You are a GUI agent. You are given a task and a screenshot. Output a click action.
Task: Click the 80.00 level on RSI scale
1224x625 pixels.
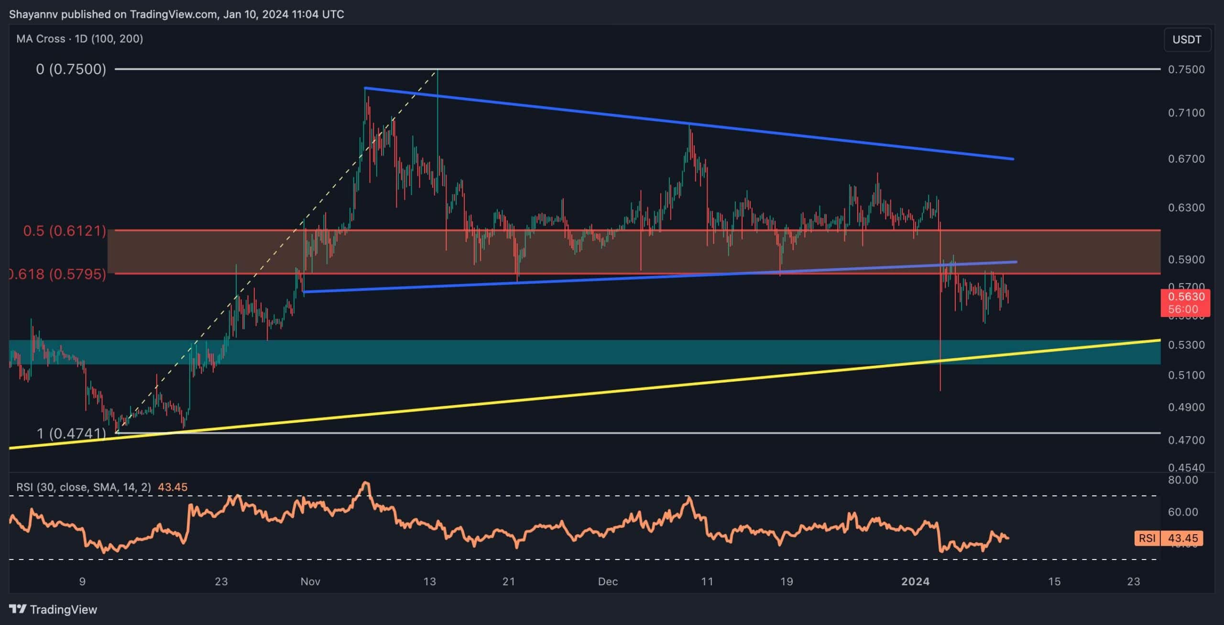(x=1183, y=480)
